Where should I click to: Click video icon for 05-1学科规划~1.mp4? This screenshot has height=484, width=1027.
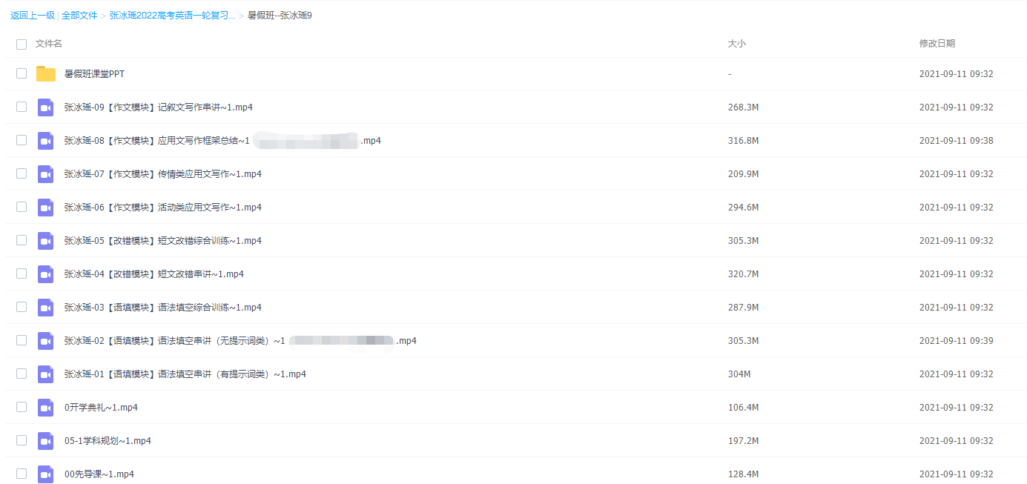pyautogui.click(x=46, y=441)
